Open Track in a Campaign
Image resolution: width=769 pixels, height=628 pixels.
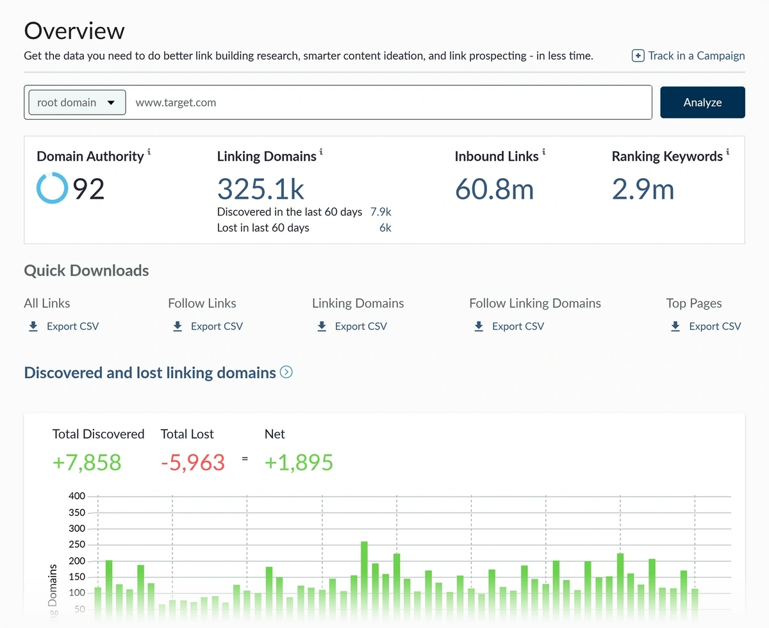pyautogui.click(x=696, y=56)
